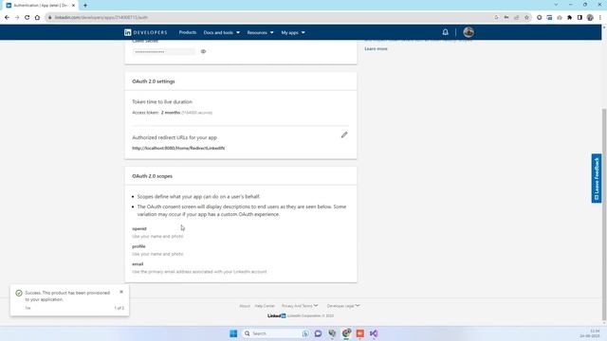Expand Developer Legal footer dropdown
Screen dimensions: 607x341
[x=343, y=306]
